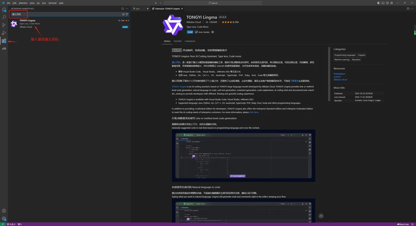This screenshot has height=226, width=416.
Task: Click the MarsCode status bar item
Action: pyautogui.click(x=403, y=224)
